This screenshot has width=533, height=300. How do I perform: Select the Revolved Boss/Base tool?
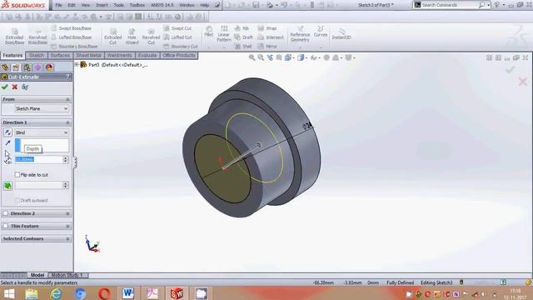click(37, 37)
